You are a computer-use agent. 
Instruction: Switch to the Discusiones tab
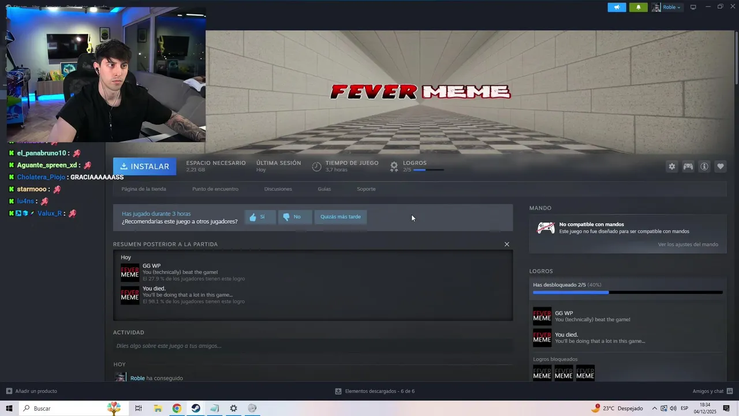click(x=278, y=189)
